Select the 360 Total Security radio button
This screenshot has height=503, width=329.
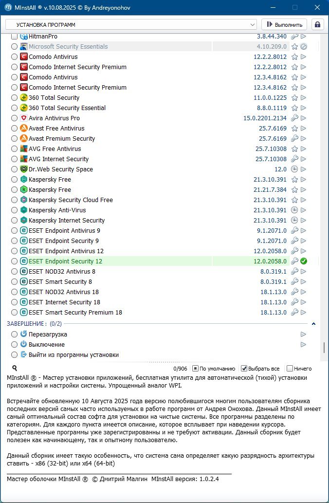click(x=14, y=98)
